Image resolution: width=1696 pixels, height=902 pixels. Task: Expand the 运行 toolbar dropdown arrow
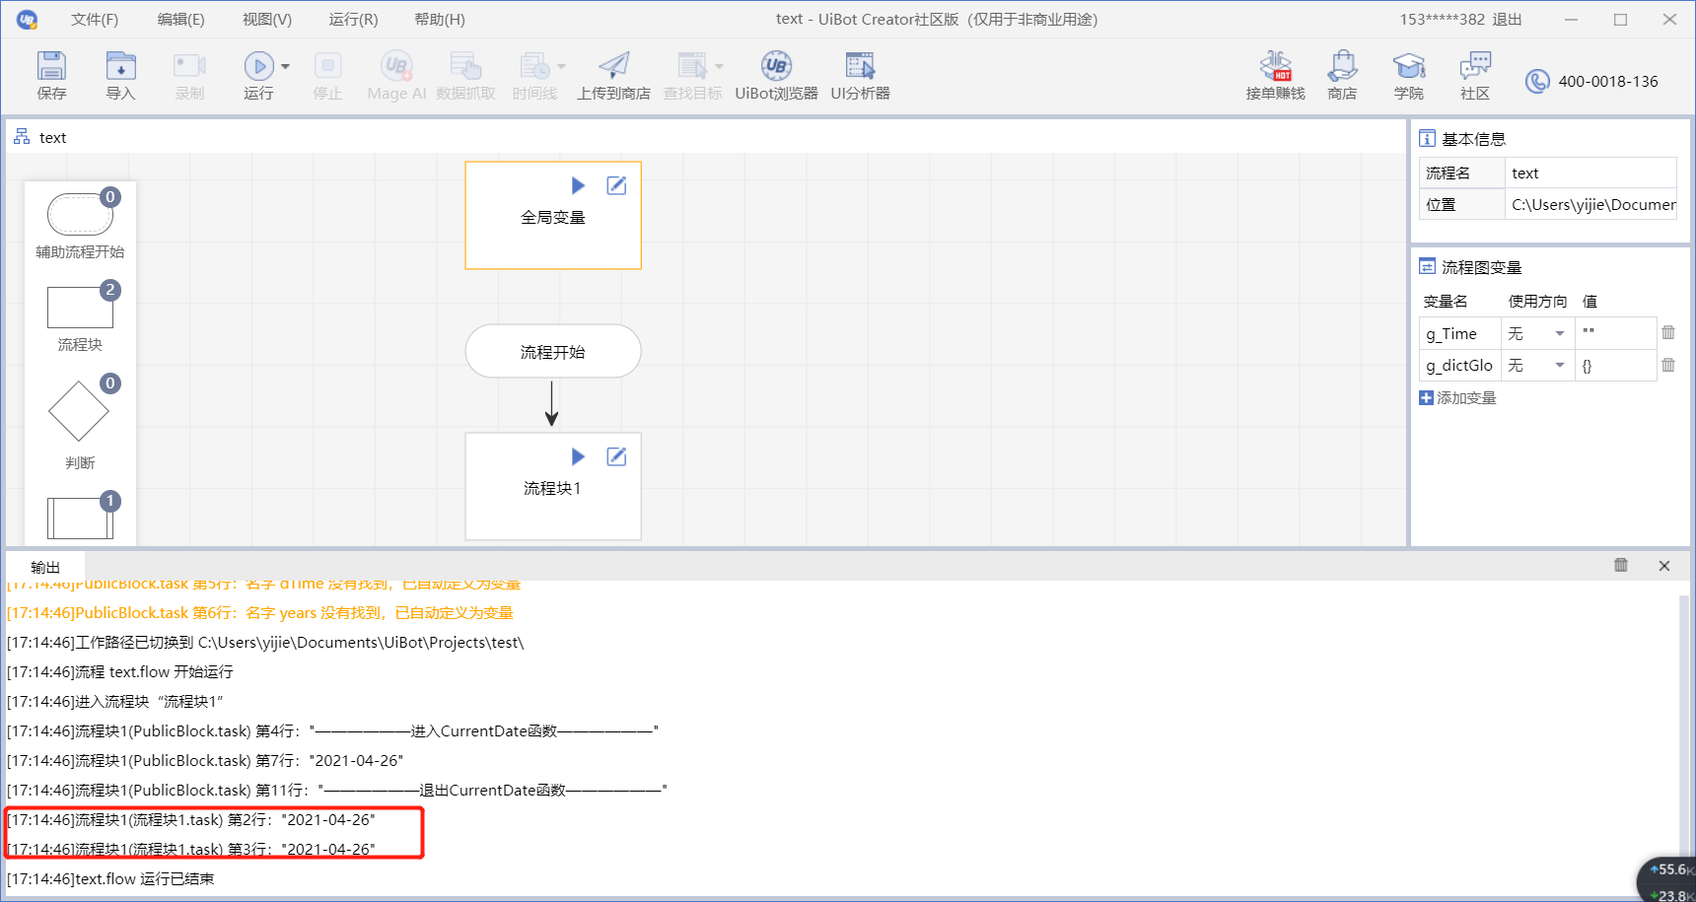[x=284, y=65]
